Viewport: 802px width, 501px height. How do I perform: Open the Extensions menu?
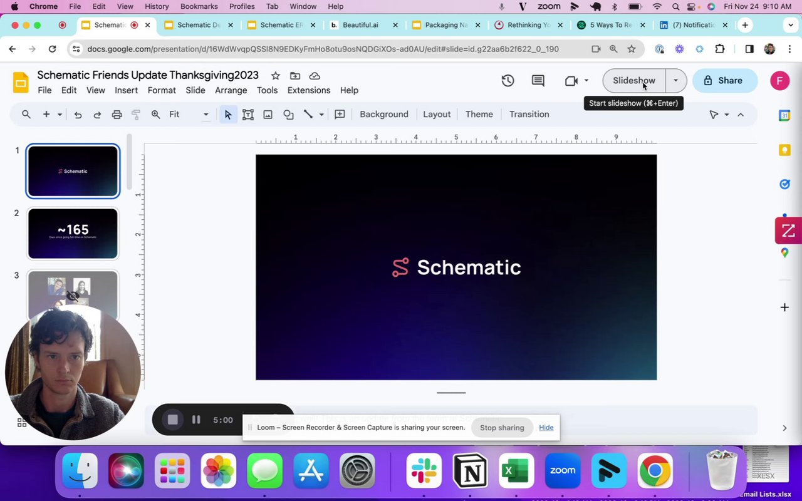point(309,90)
